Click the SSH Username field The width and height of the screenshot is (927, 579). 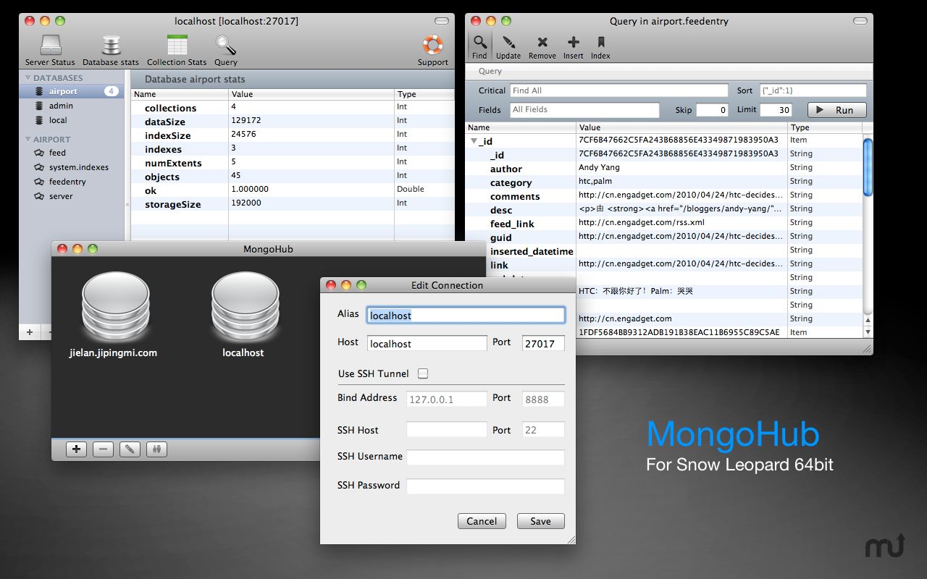point(485,457)
